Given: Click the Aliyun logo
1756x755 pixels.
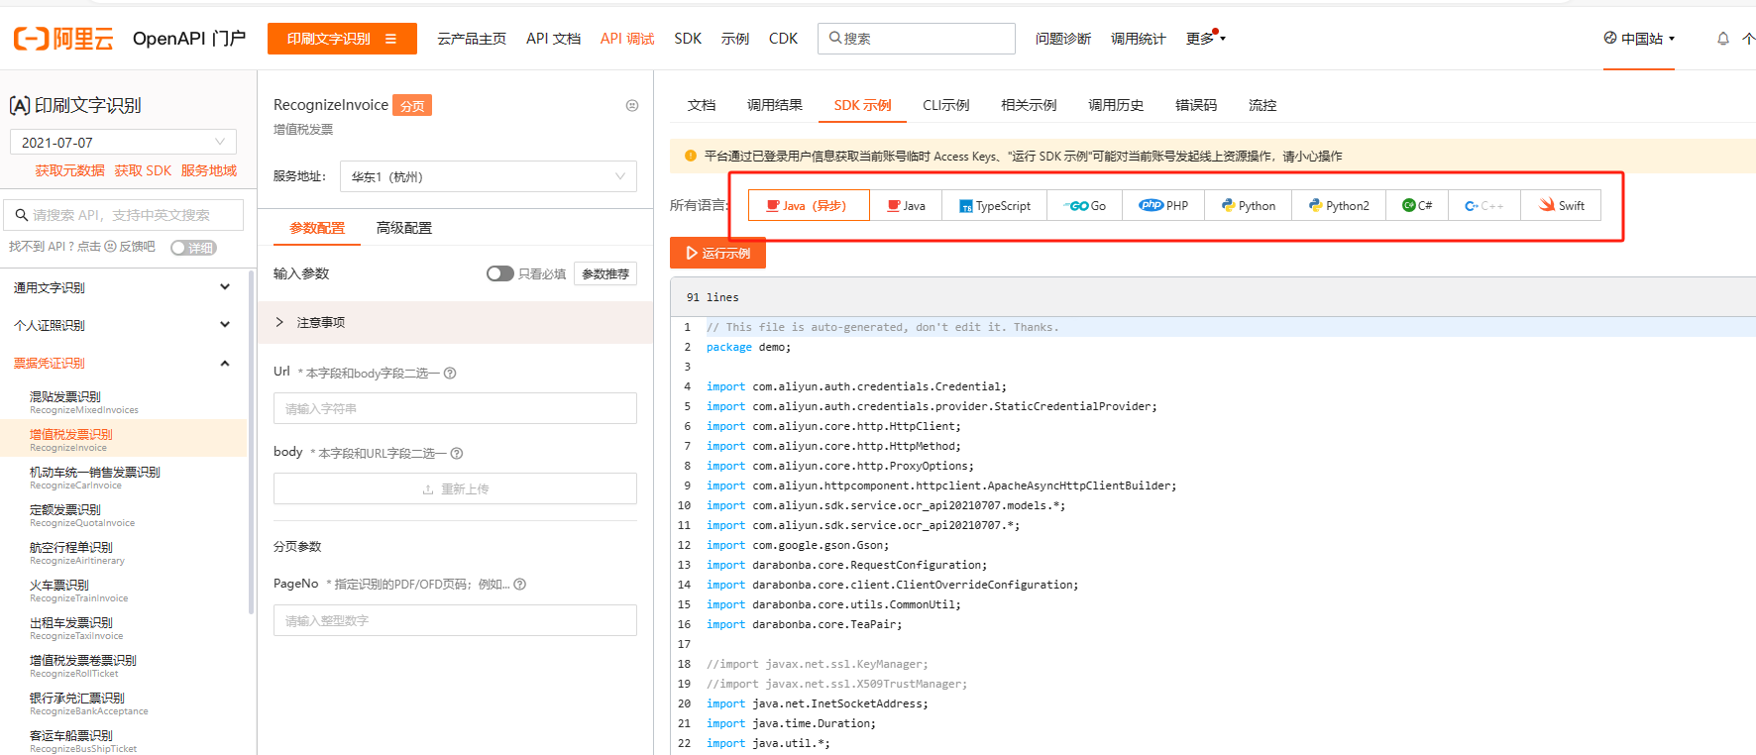Looking at the screenshot, I should point(63,39).
